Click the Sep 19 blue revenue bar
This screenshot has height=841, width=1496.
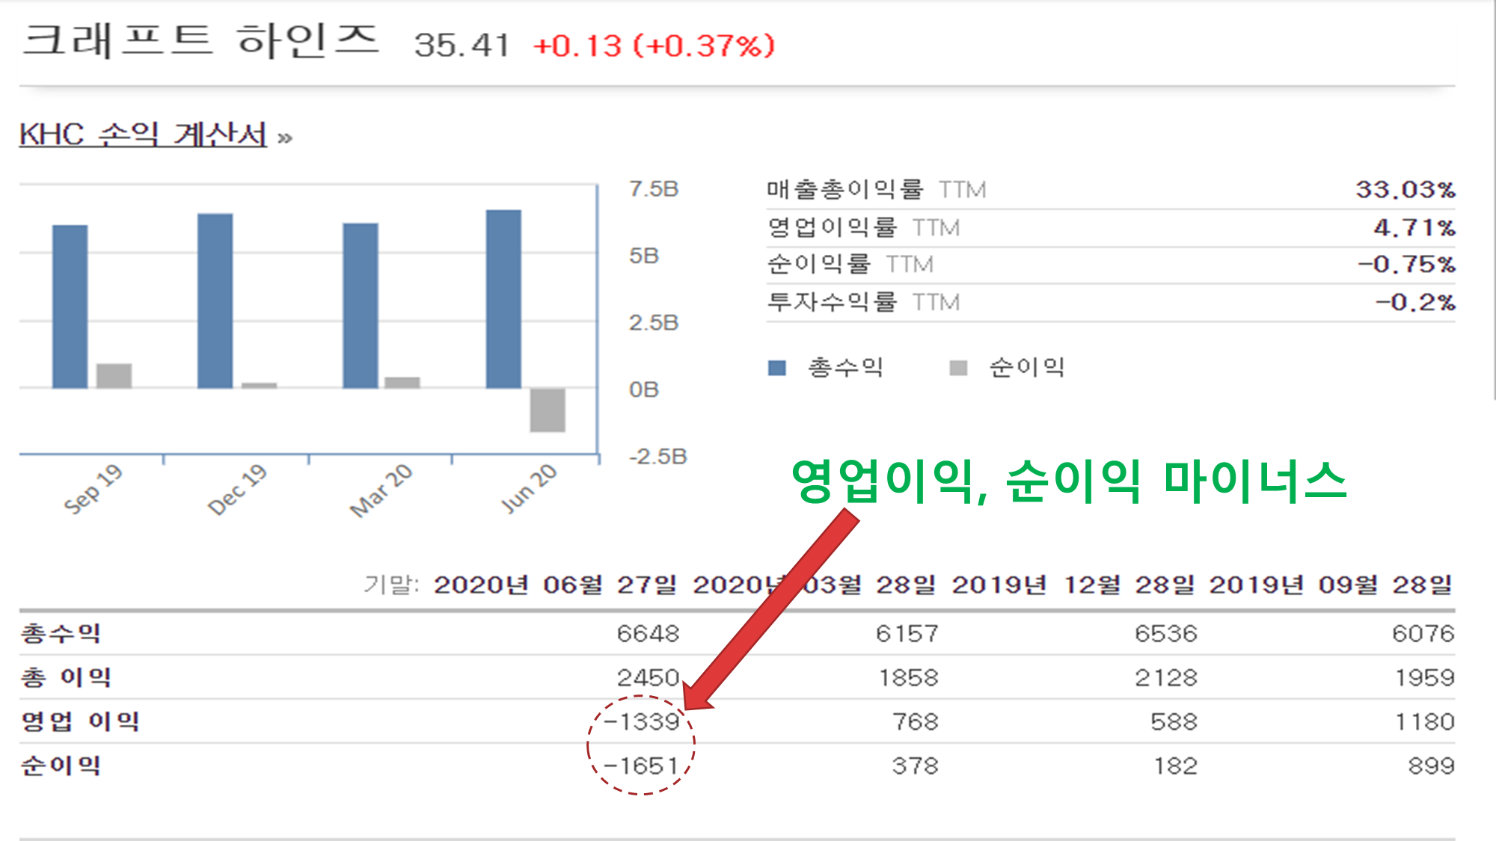pos(70,306)
